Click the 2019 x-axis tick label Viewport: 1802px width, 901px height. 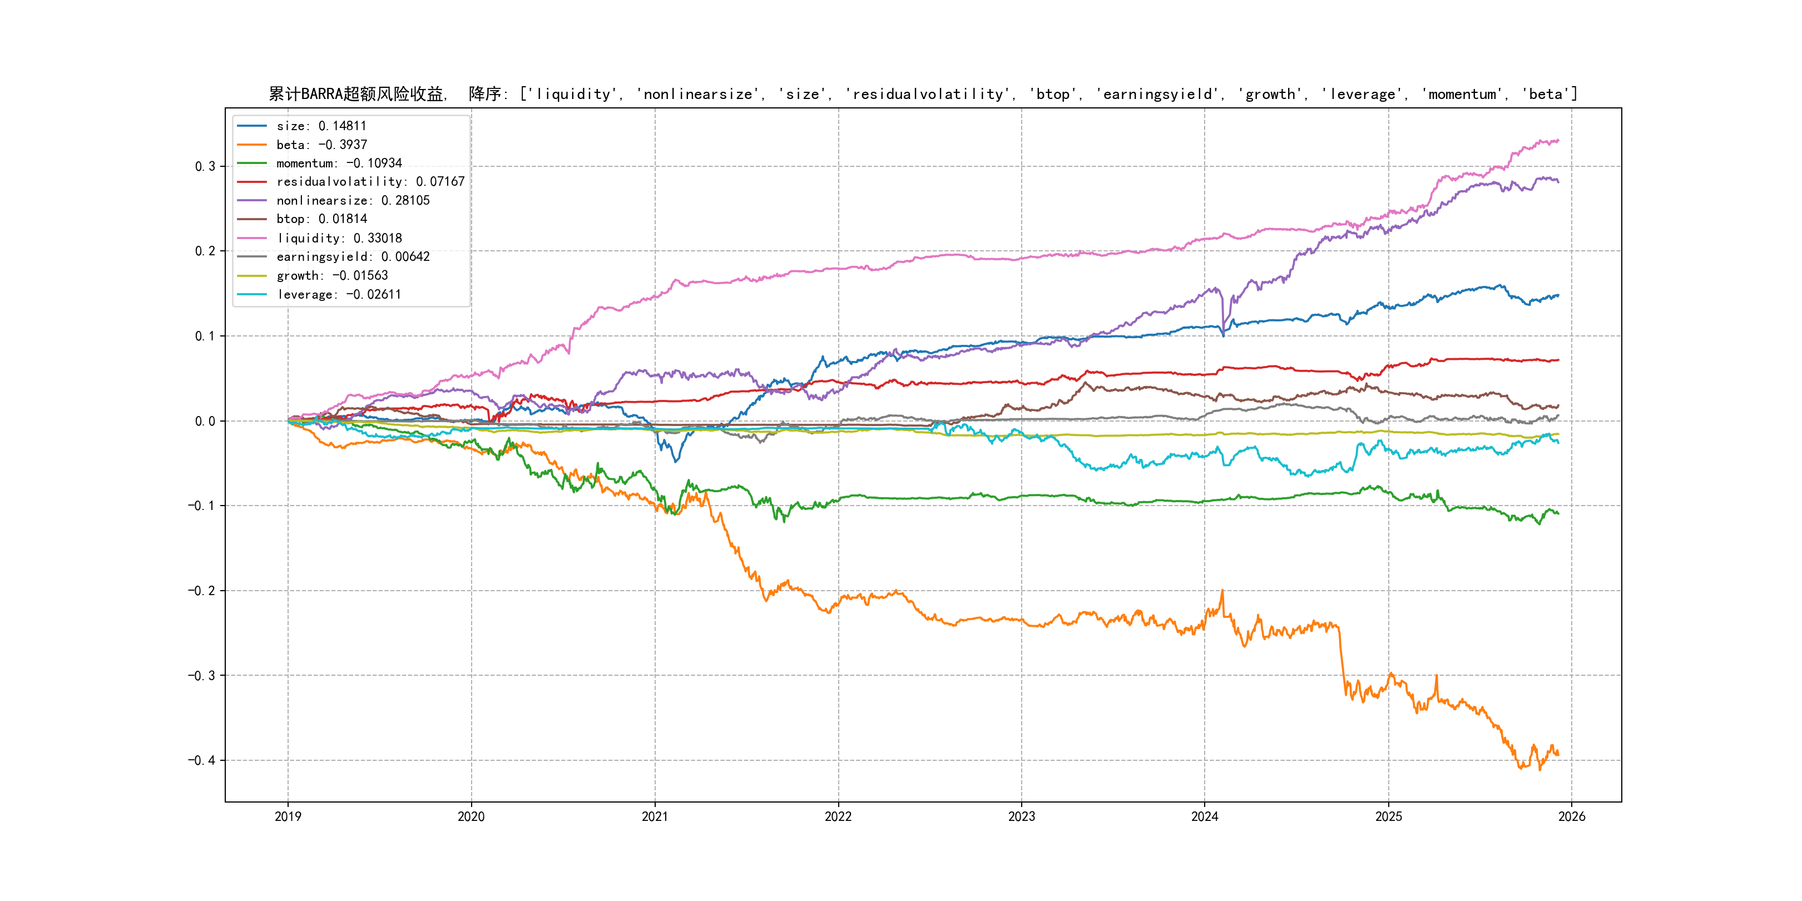point(288,816)
